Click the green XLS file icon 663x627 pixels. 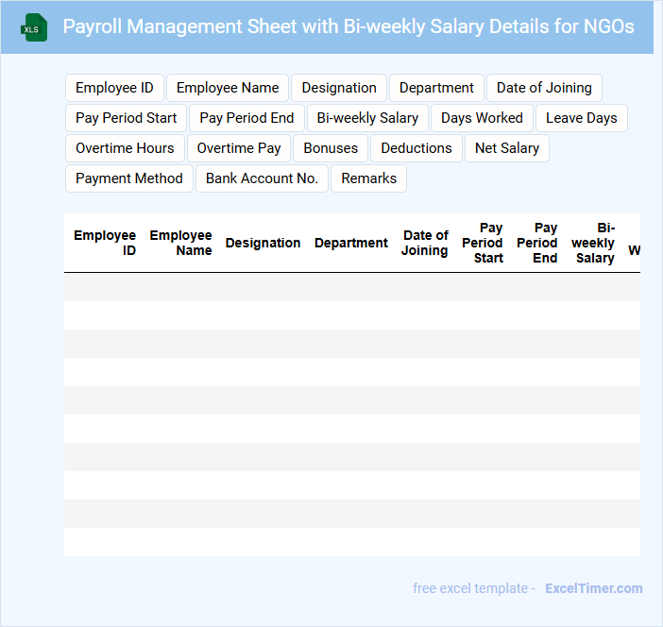pos(34,27)
